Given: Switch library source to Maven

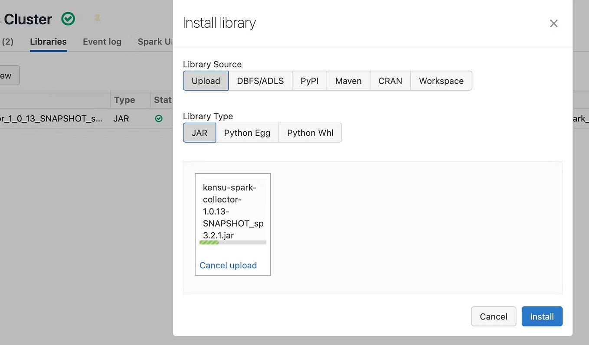Looking at the screenshot, I should click(x=348, y=81).
